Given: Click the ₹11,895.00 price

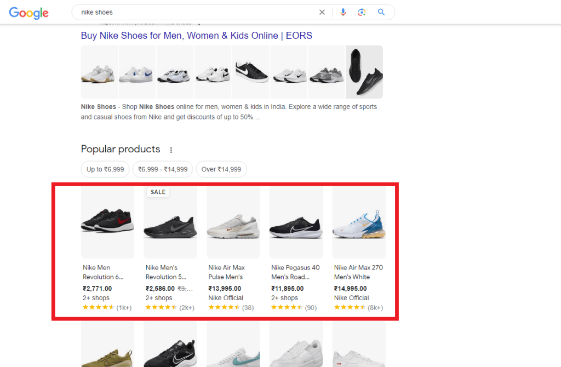Looking at the screenshot, I should (x=287, y=288).
